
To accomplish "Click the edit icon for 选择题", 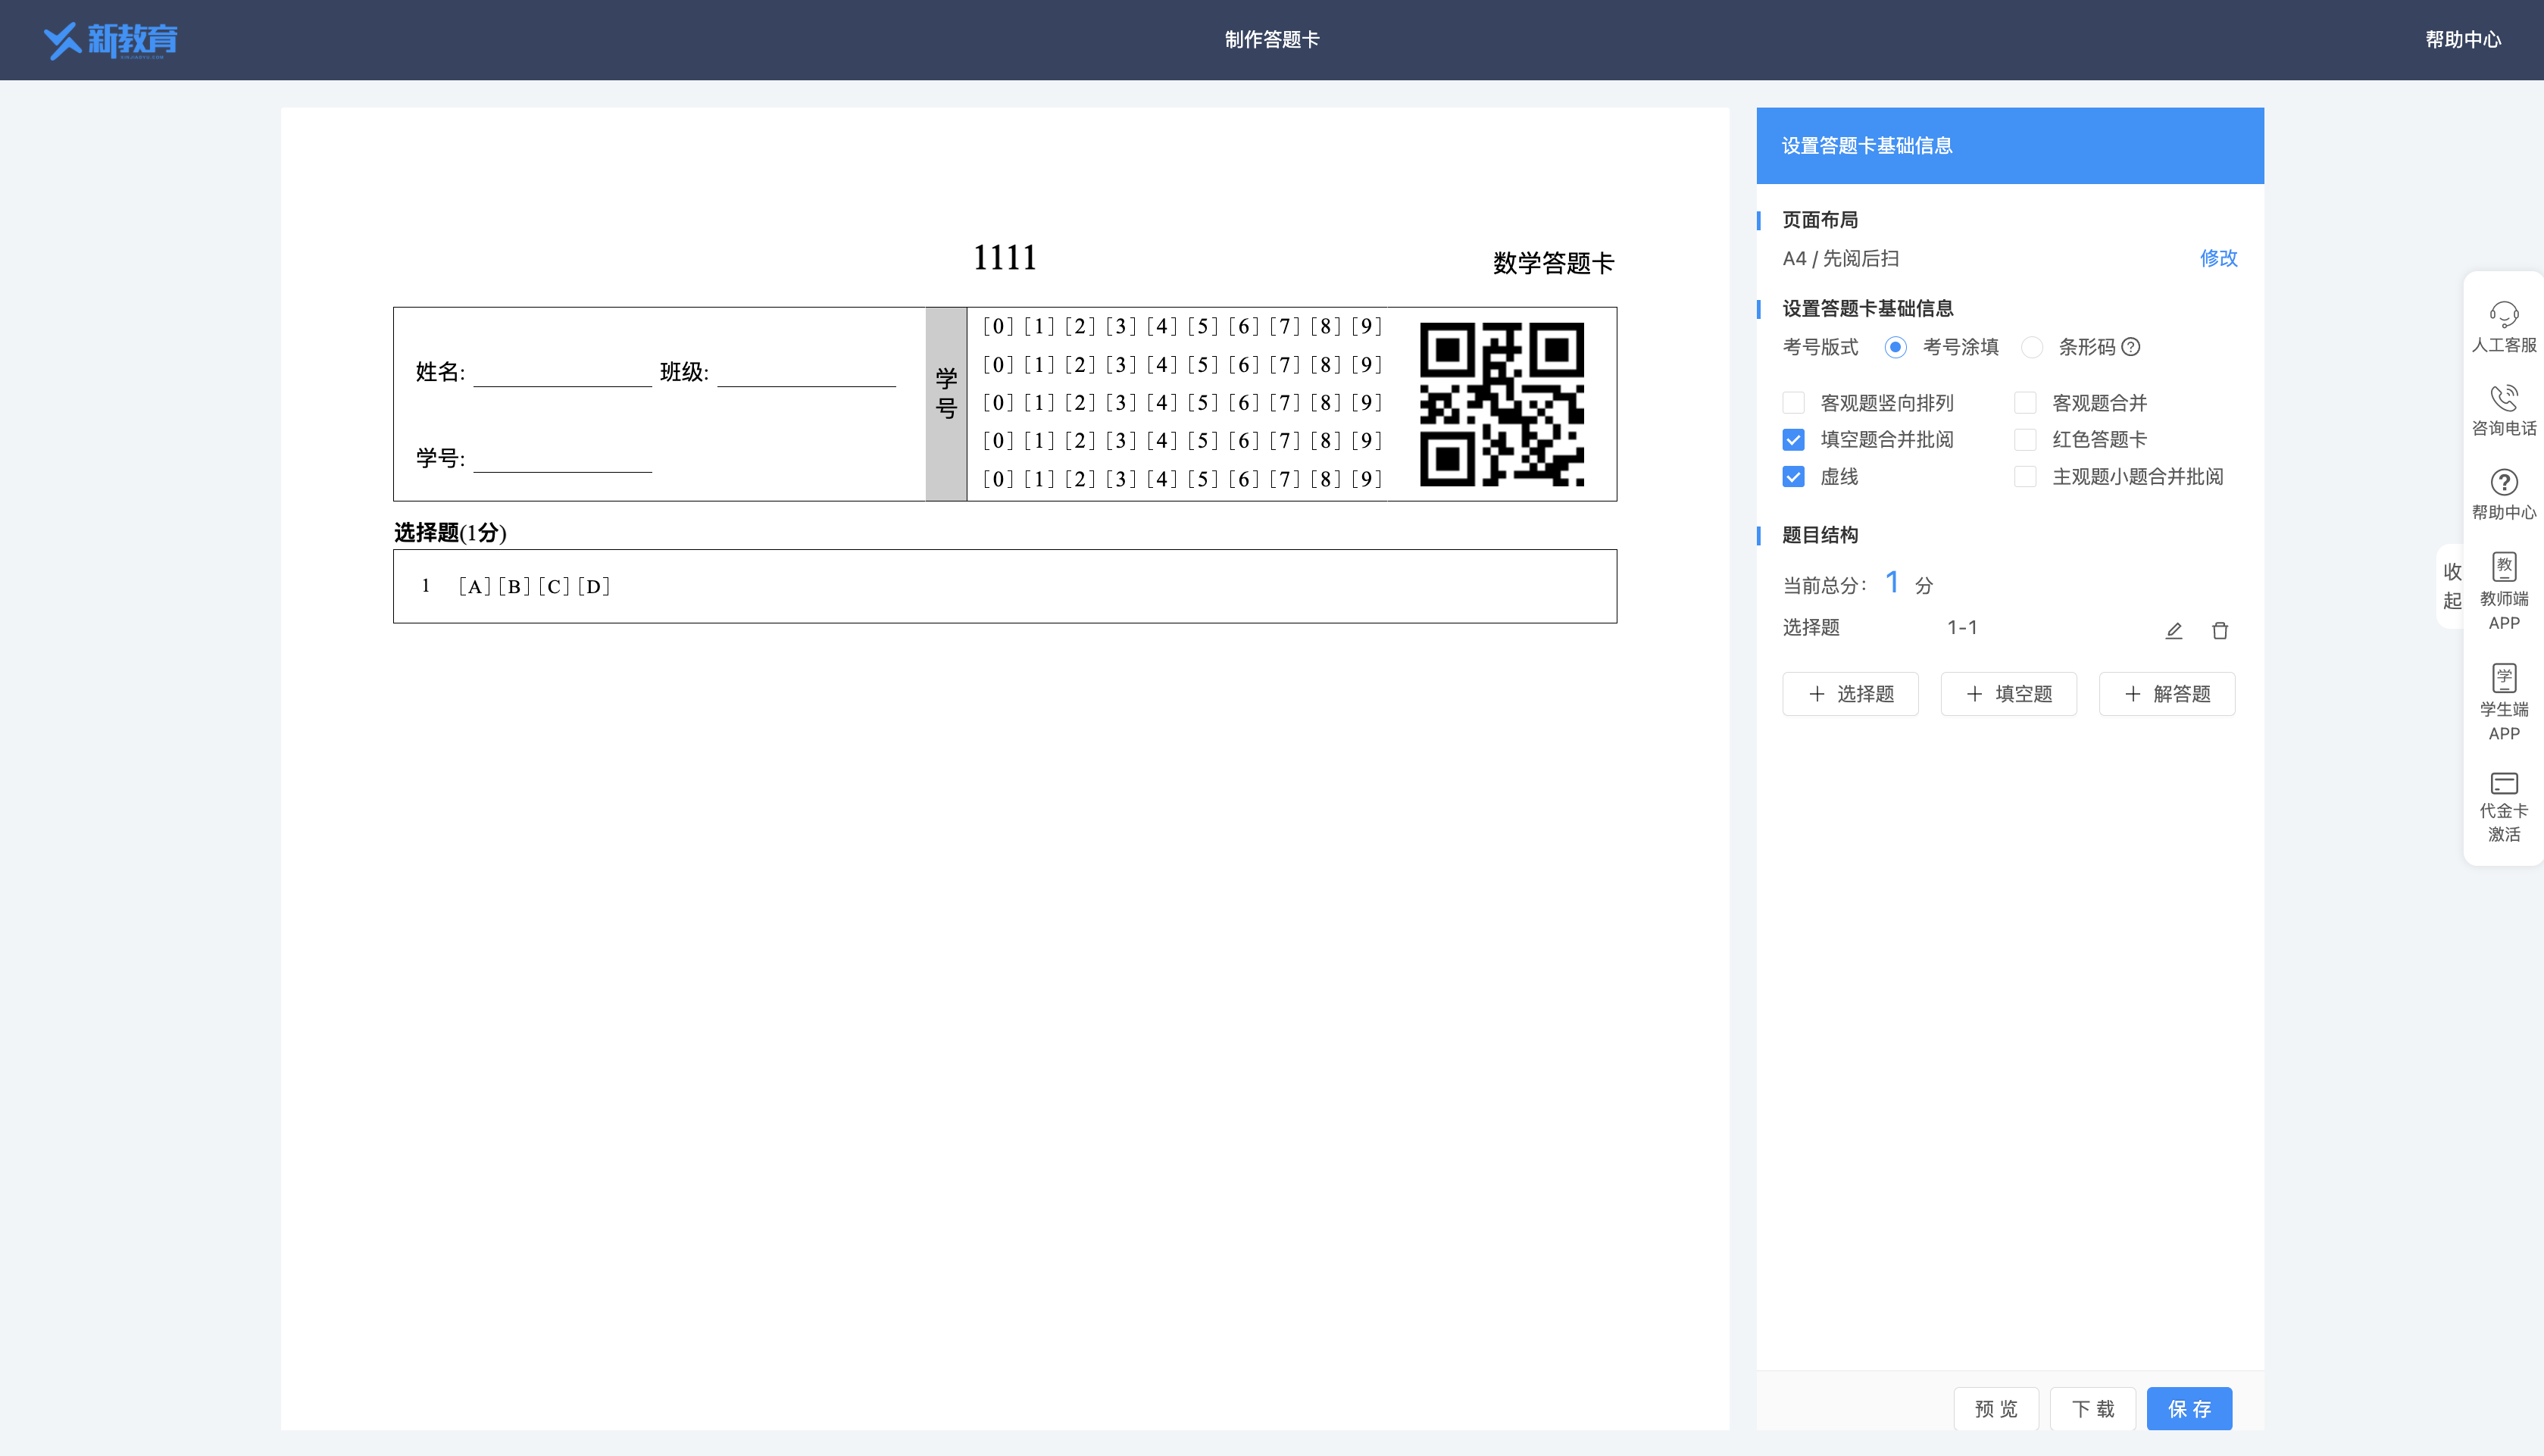I will tap(2174, 630).
